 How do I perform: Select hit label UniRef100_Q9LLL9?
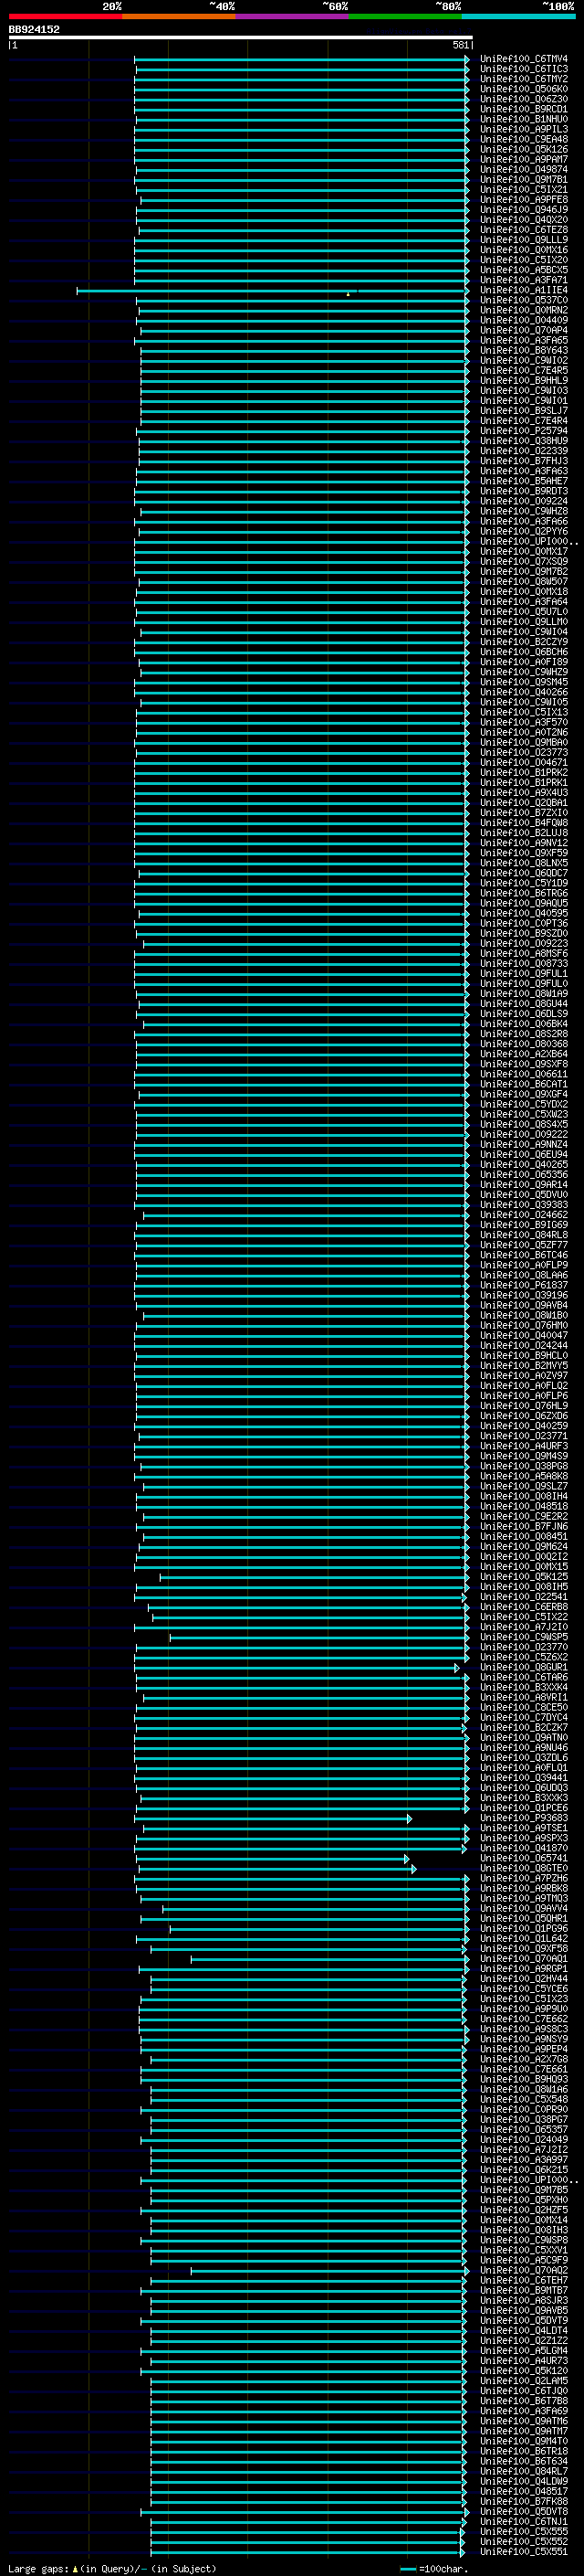coord(524,240)
